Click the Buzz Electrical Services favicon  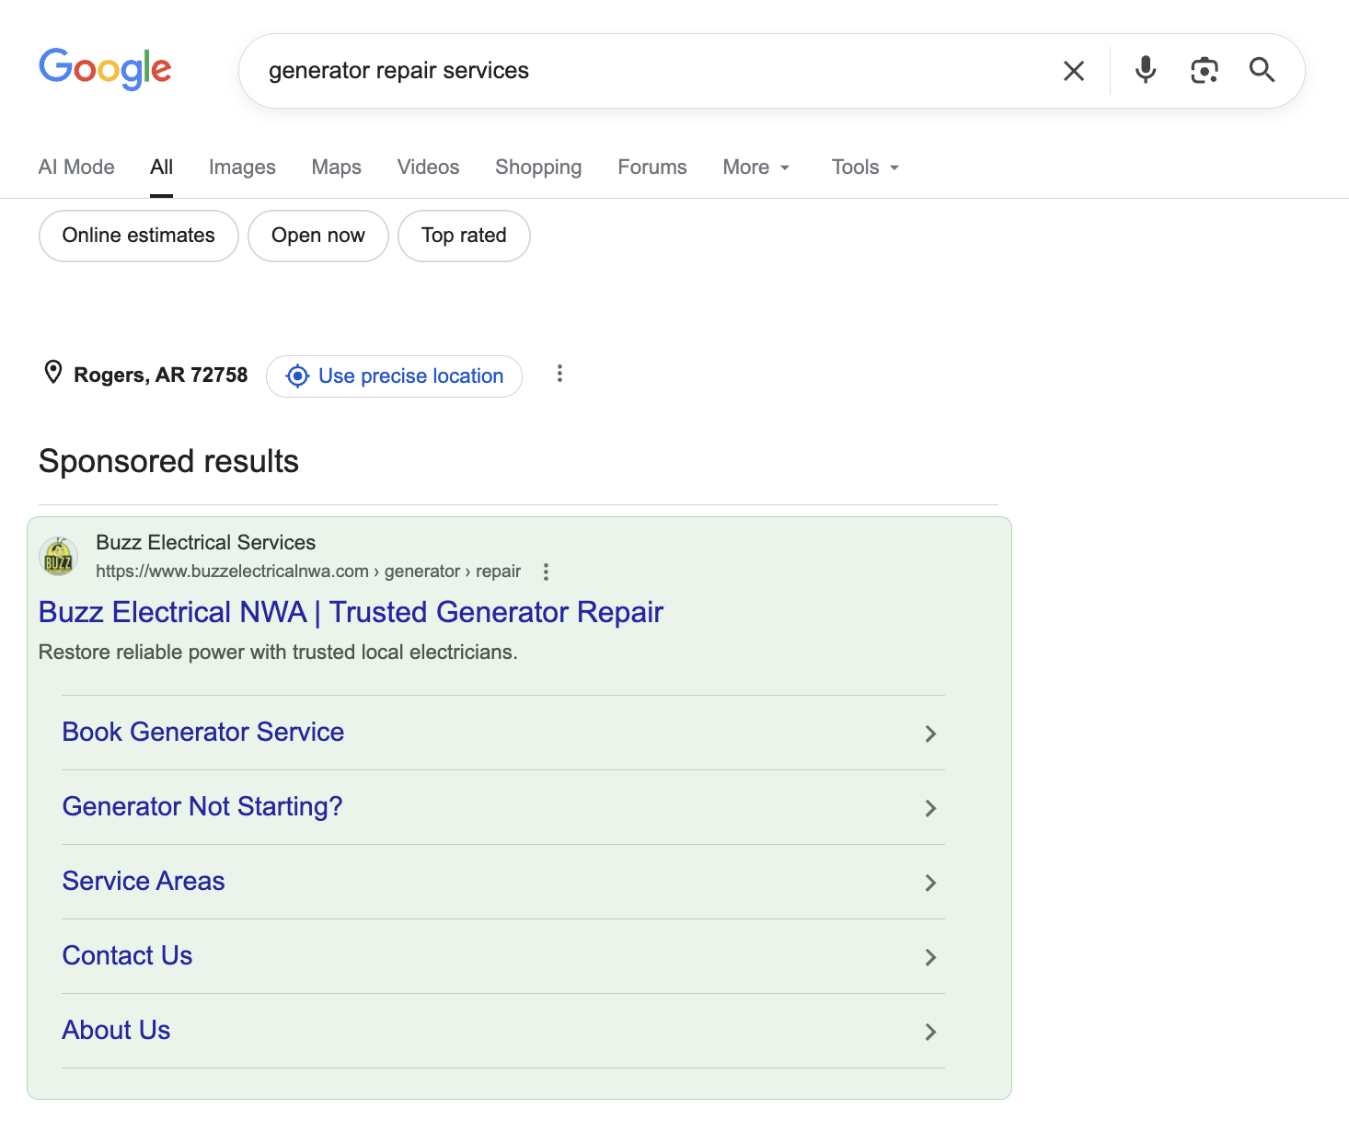58,557
